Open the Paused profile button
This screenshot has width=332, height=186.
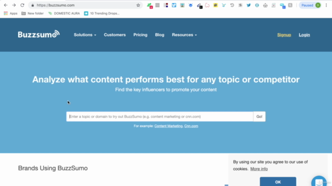(310, 5)
